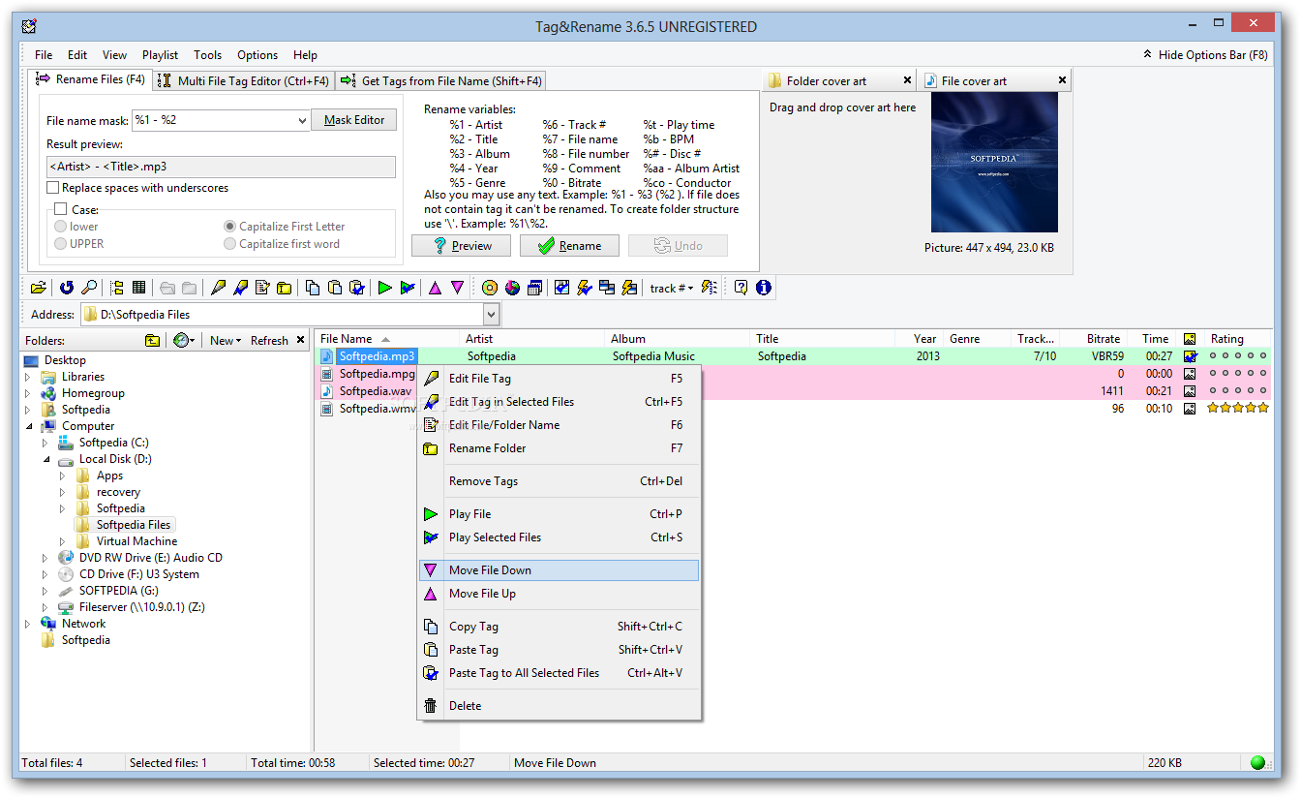Open the New dropdown in Folders panel
This screenshot has height=798, width=1301.
tap(226, 340)
